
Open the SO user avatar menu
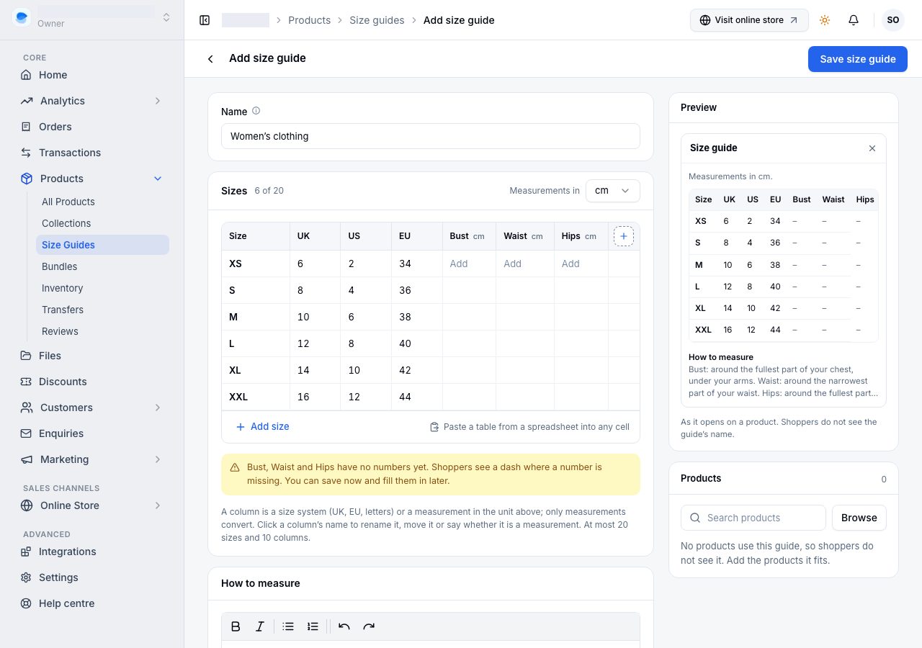(x=893, y=20)
